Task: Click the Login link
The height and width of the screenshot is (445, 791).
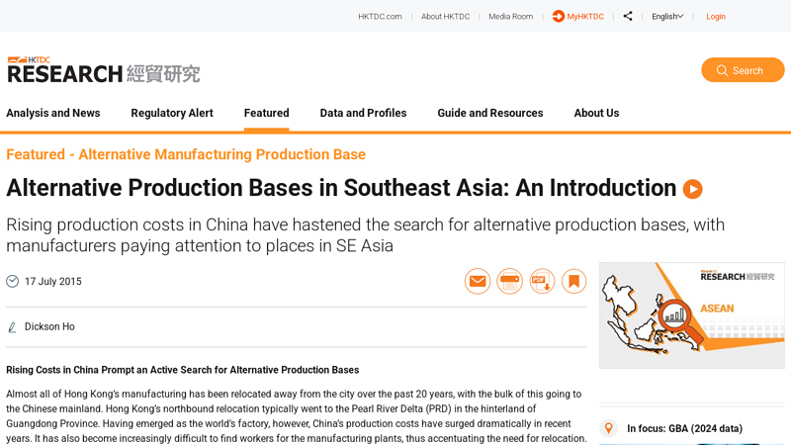Action: [x=715, y=16]
